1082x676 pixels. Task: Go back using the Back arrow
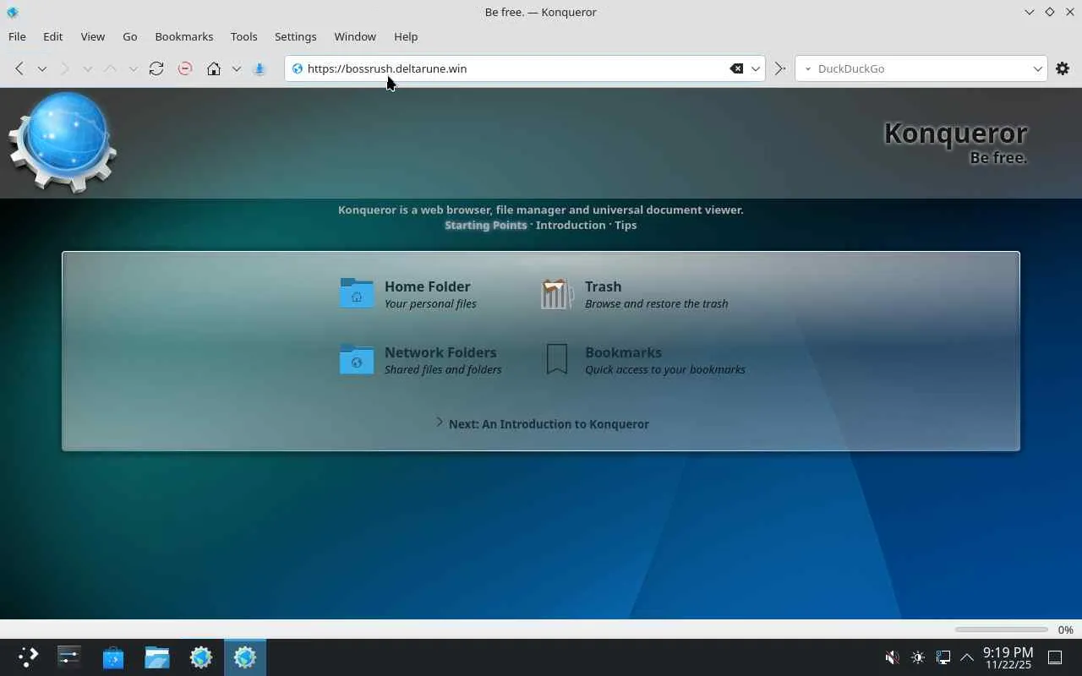19,68
